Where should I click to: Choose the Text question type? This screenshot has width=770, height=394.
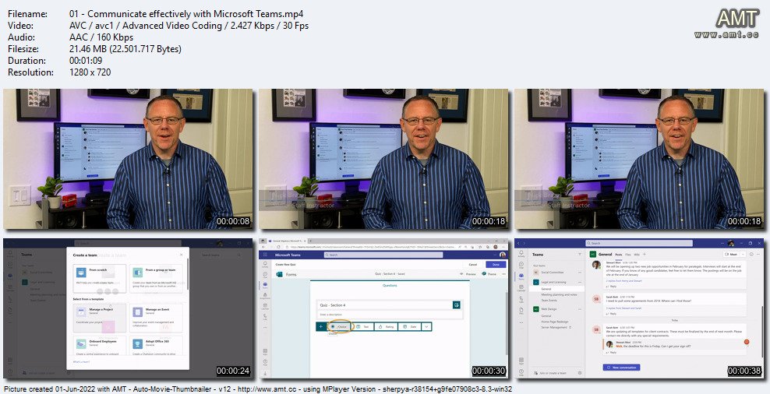click(x=363, y=326)
